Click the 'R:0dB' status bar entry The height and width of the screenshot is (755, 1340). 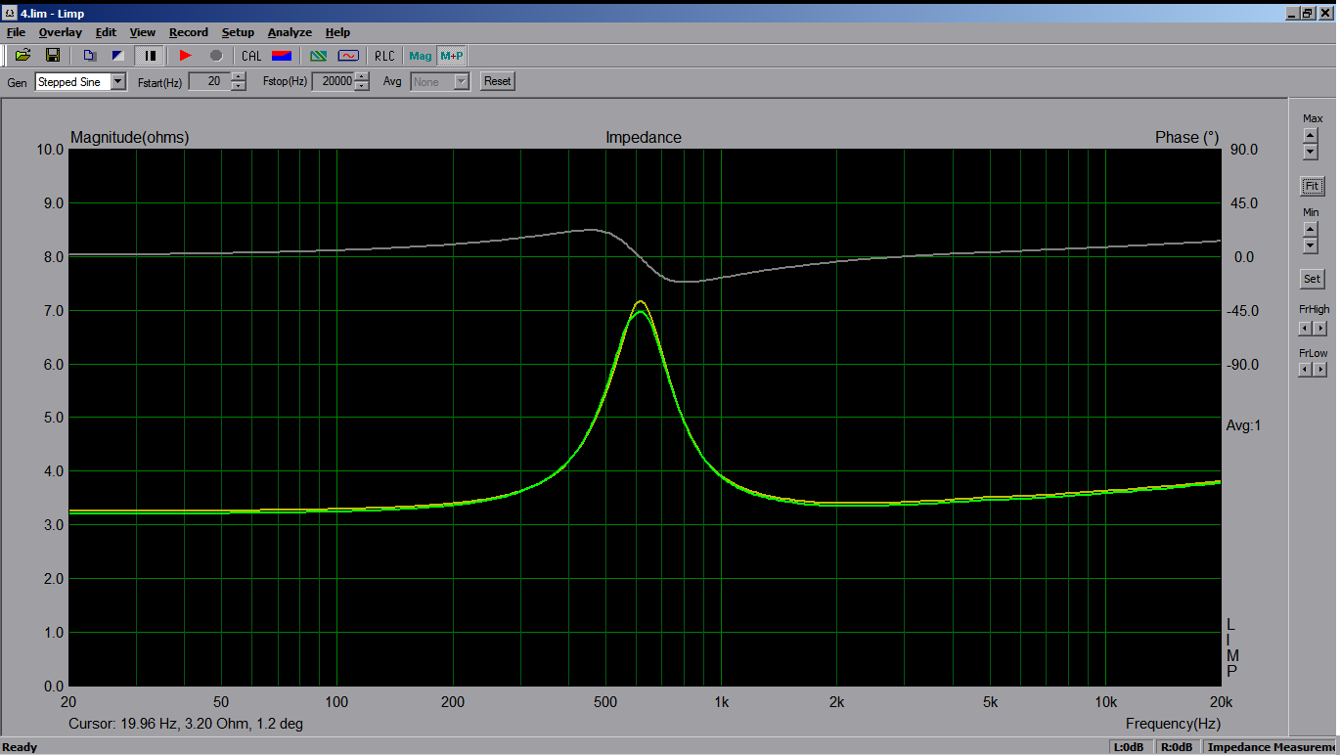tap(1177, 747)
